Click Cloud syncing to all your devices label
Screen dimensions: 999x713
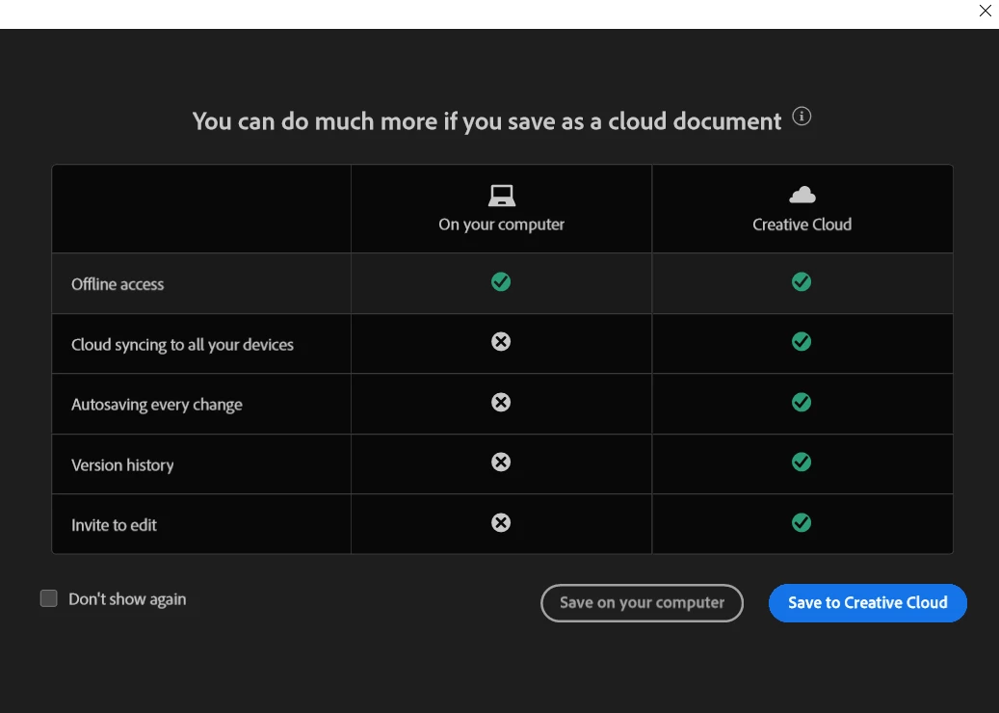pos(182,345)
